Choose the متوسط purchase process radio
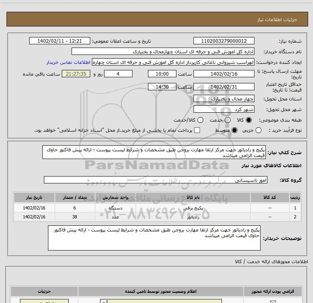This screenshot has width=313, height=303. pos(235,130)
